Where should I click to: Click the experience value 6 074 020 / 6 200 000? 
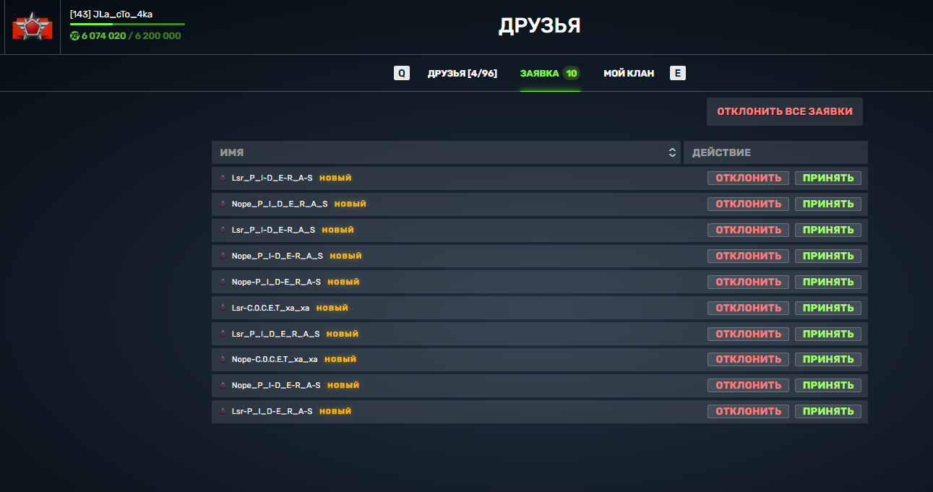coord(131,35)
